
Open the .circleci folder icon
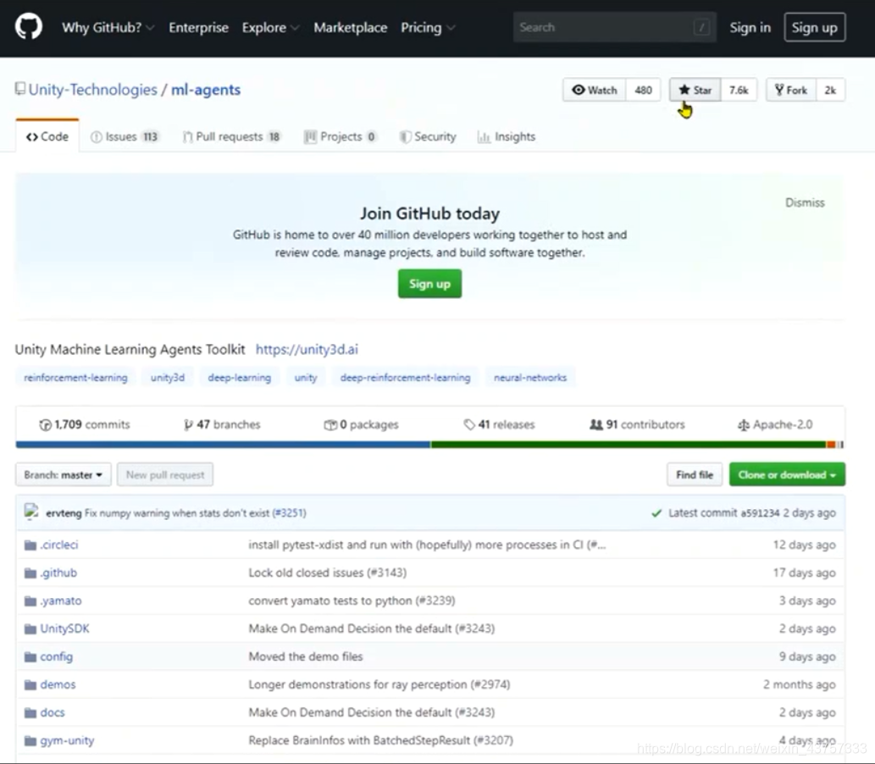tap(30, 545)
